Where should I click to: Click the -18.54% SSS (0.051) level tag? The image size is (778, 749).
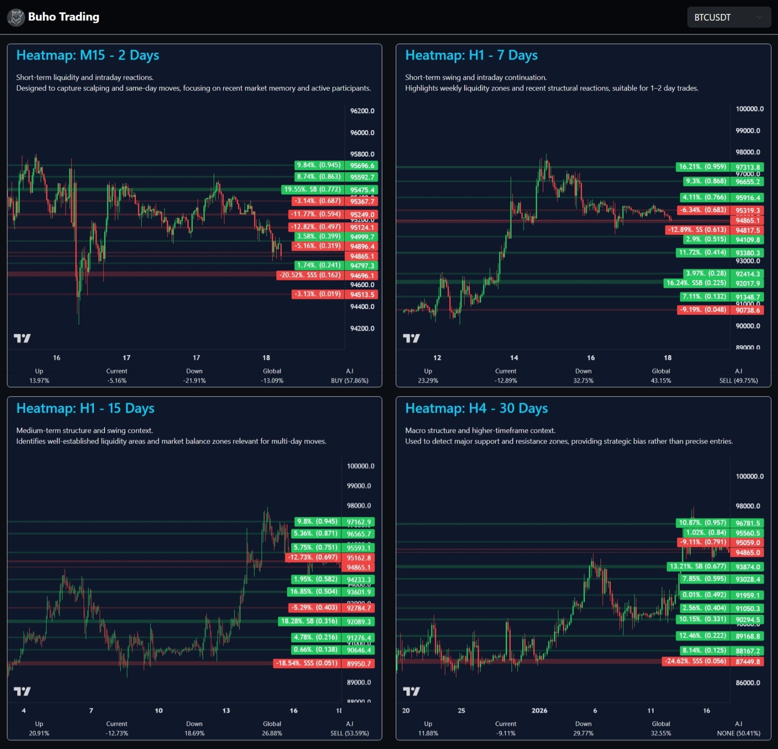[x=307, y=663]
